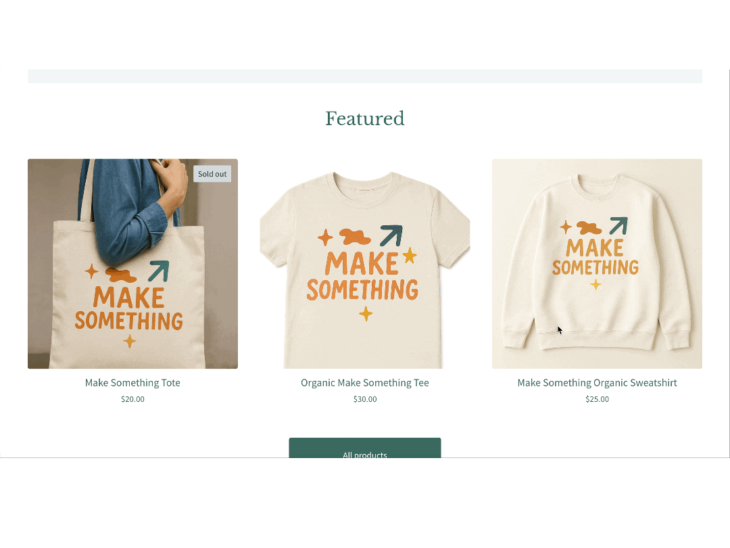Click the orange star below the tote text
The image size is (730, 548).
point(130,341)
